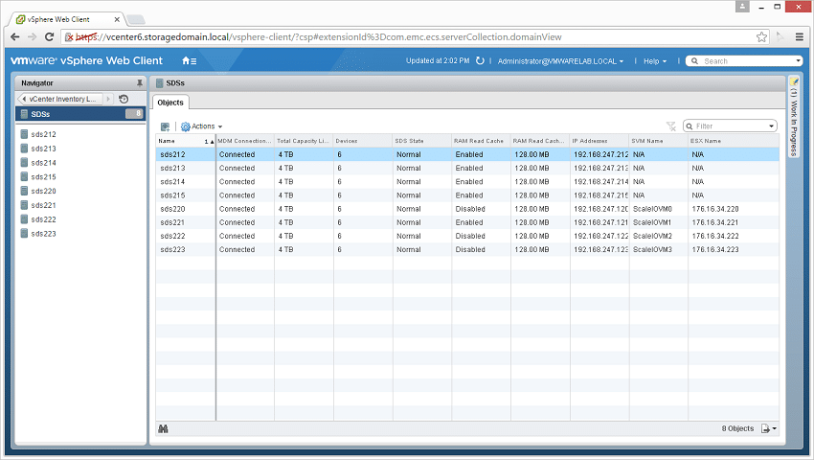Expand the Work In Progress side panel
Viewport: 814px width, 460px height.
point(793,117)
